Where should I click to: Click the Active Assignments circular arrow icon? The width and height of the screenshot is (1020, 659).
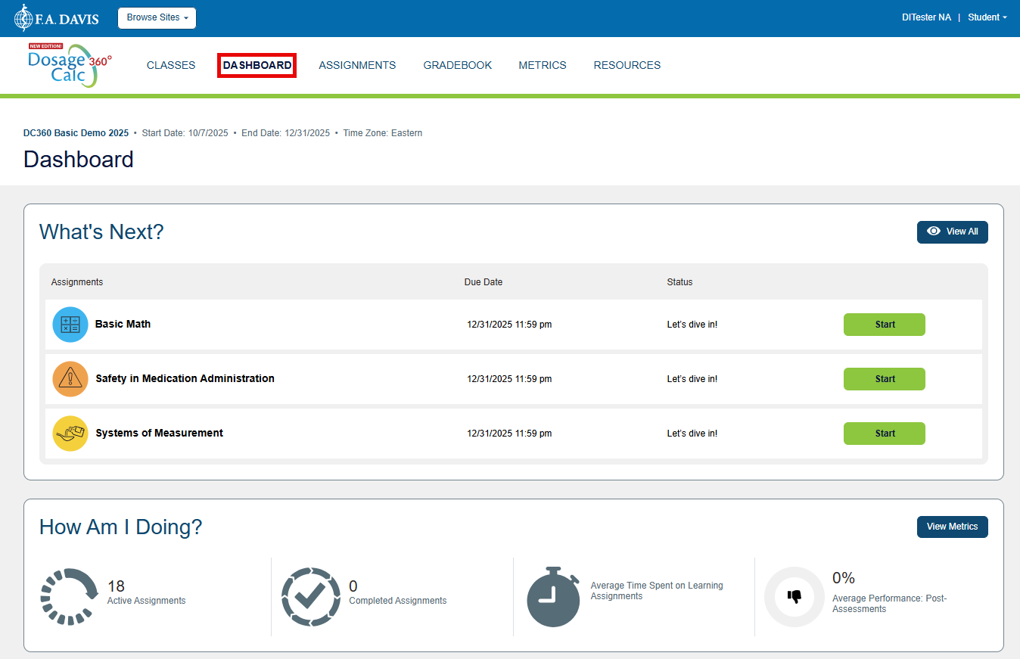tap(70, 597)
